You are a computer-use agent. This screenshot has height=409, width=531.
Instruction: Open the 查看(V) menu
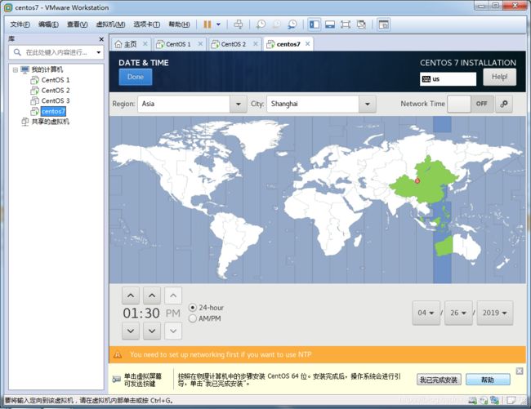click(x=78, y=24)
